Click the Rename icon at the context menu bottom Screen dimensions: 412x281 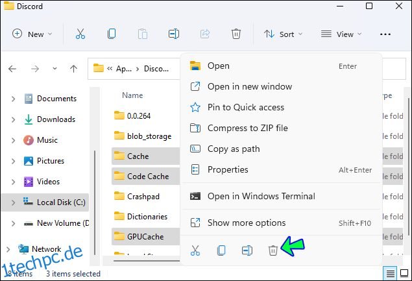coord(247,250)
